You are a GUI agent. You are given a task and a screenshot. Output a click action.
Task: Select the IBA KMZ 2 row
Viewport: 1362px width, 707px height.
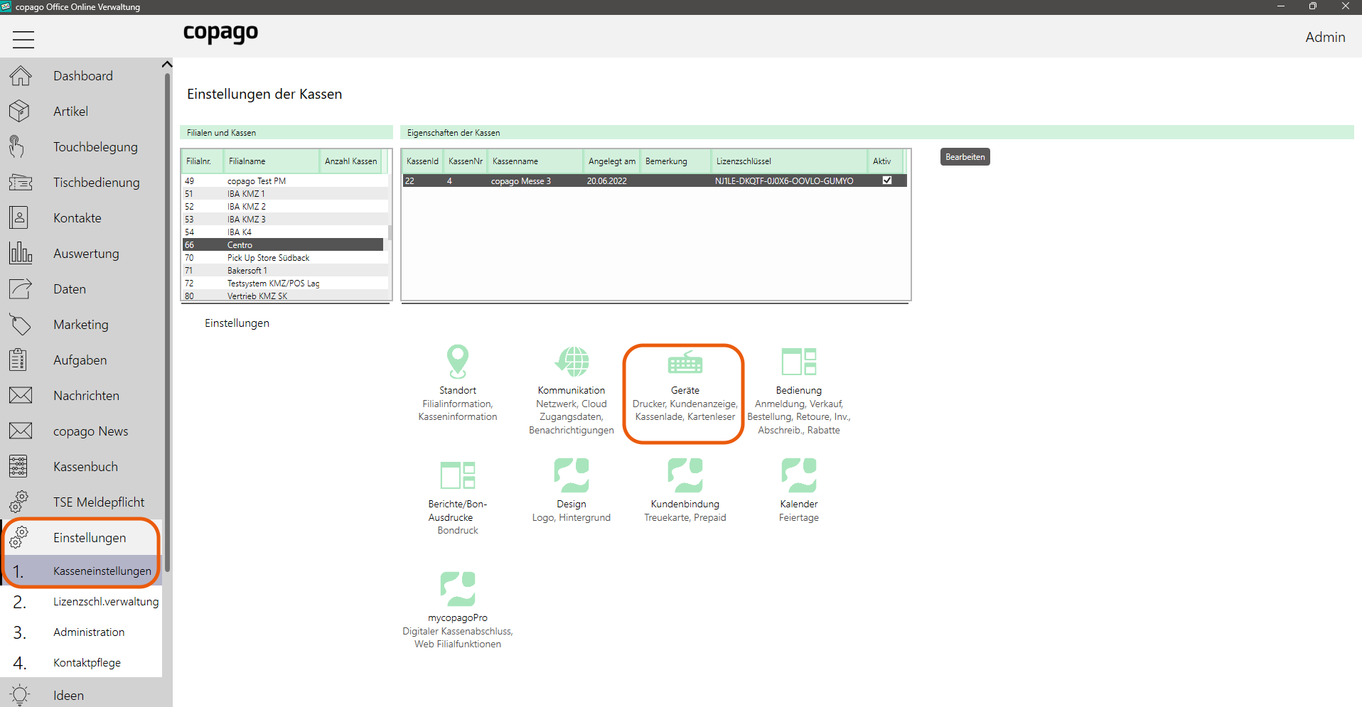point(285,207)
